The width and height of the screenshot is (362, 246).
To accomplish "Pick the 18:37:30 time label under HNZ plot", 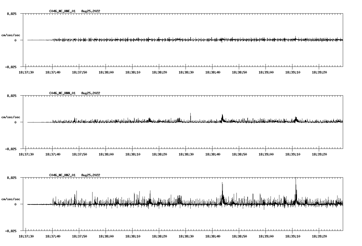I will tap(26, 236).
